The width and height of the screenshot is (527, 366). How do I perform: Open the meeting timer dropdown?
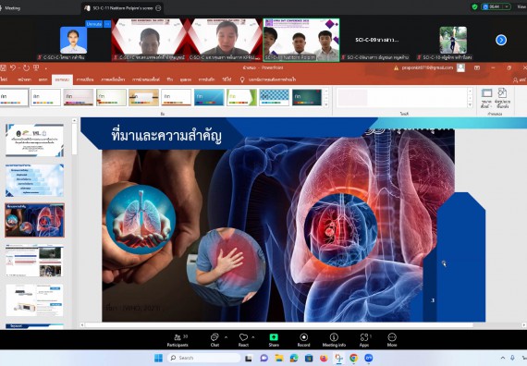point(506,6)
